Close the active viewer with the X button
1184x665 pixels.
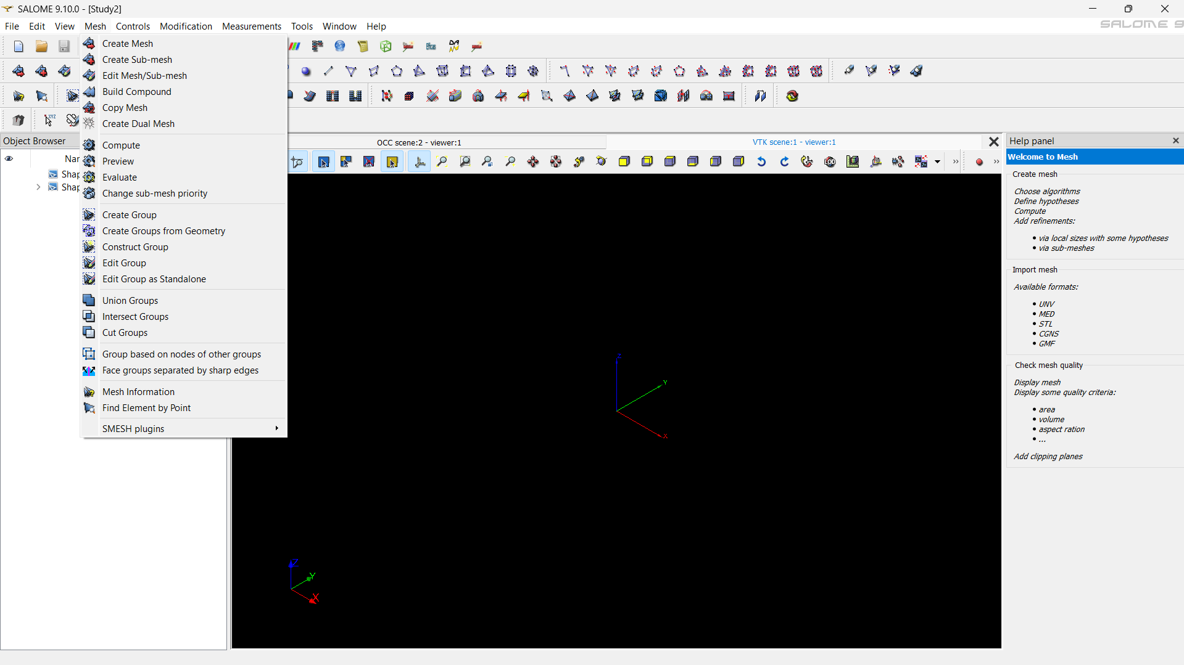tap(993, 142)
